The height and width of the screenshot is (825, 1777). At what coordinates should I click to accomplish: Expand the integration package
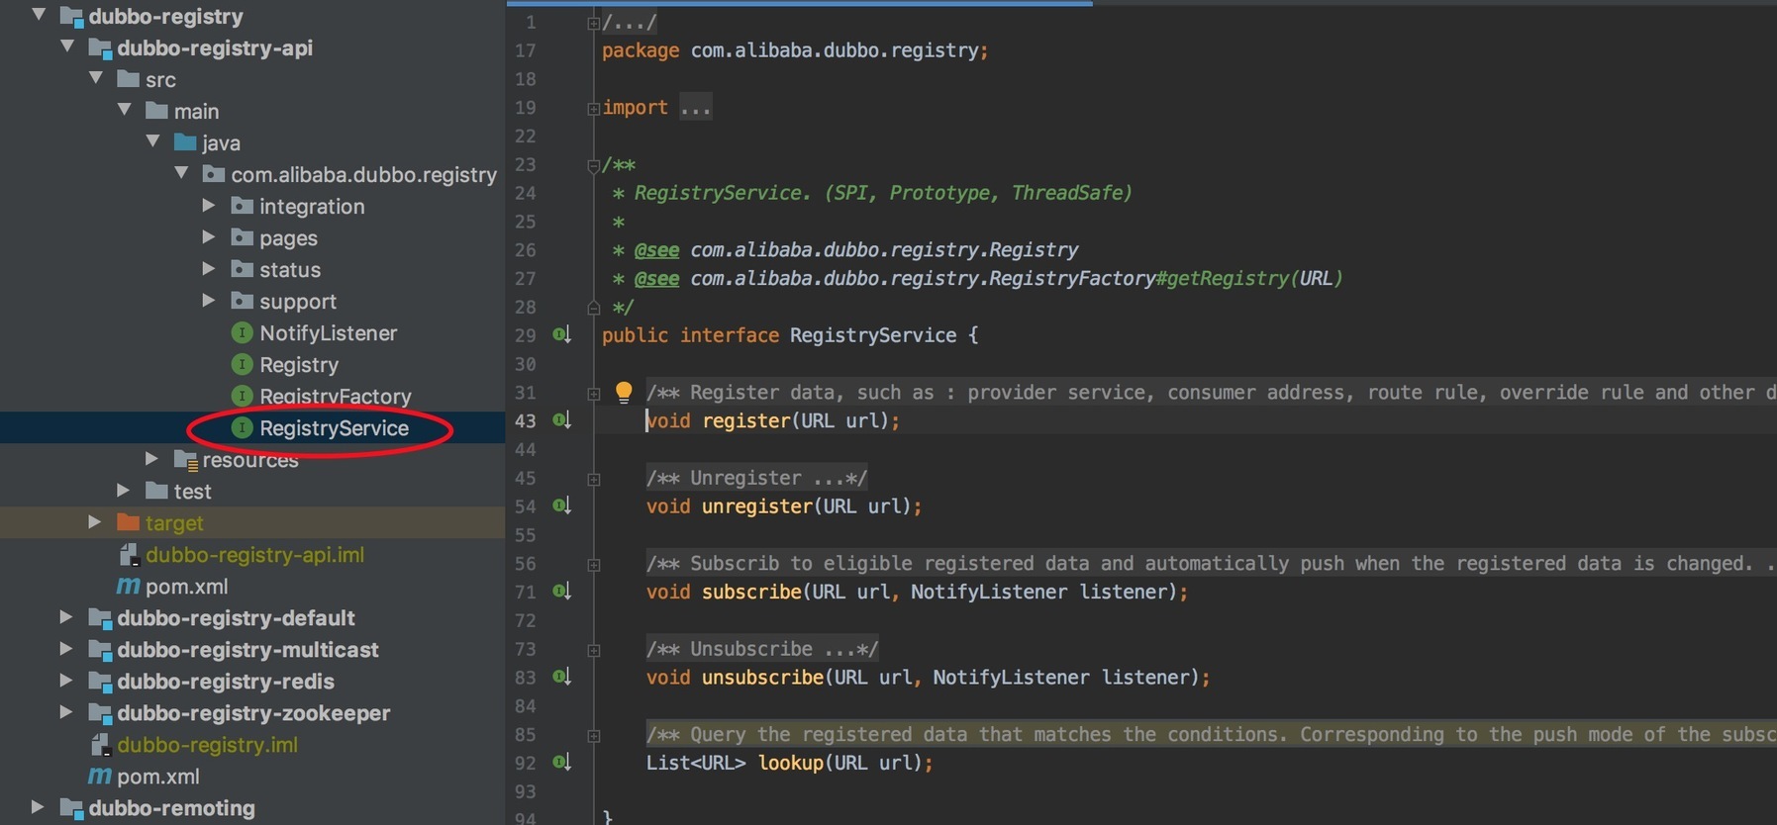pos(209,205)
